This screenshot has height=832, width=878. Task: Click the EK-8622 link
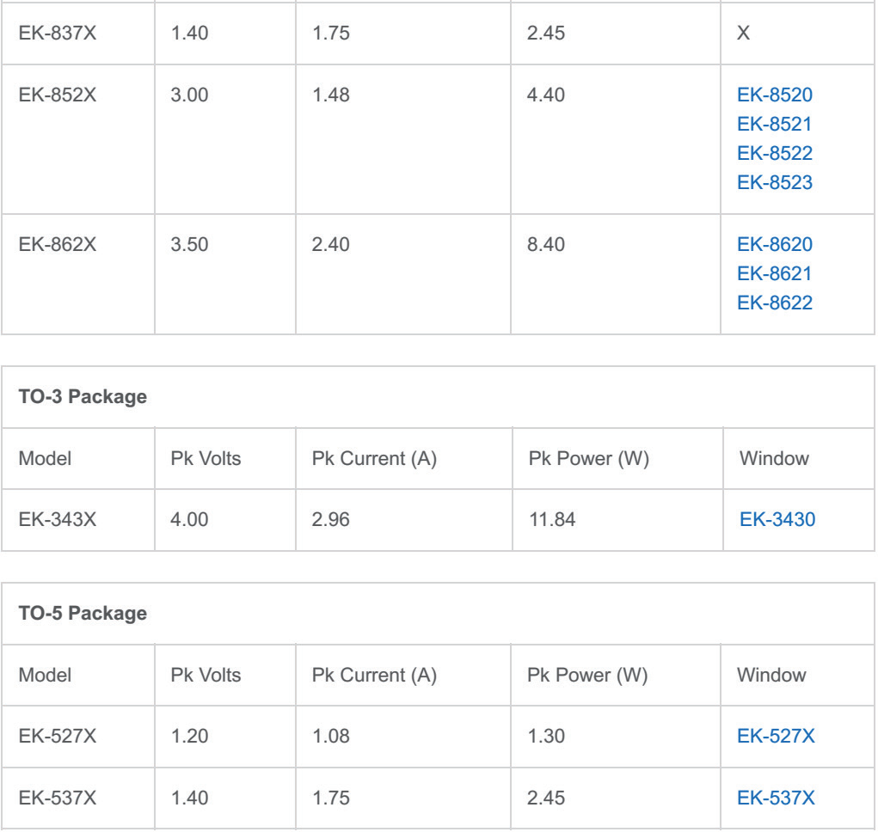[x=775, y=303]
